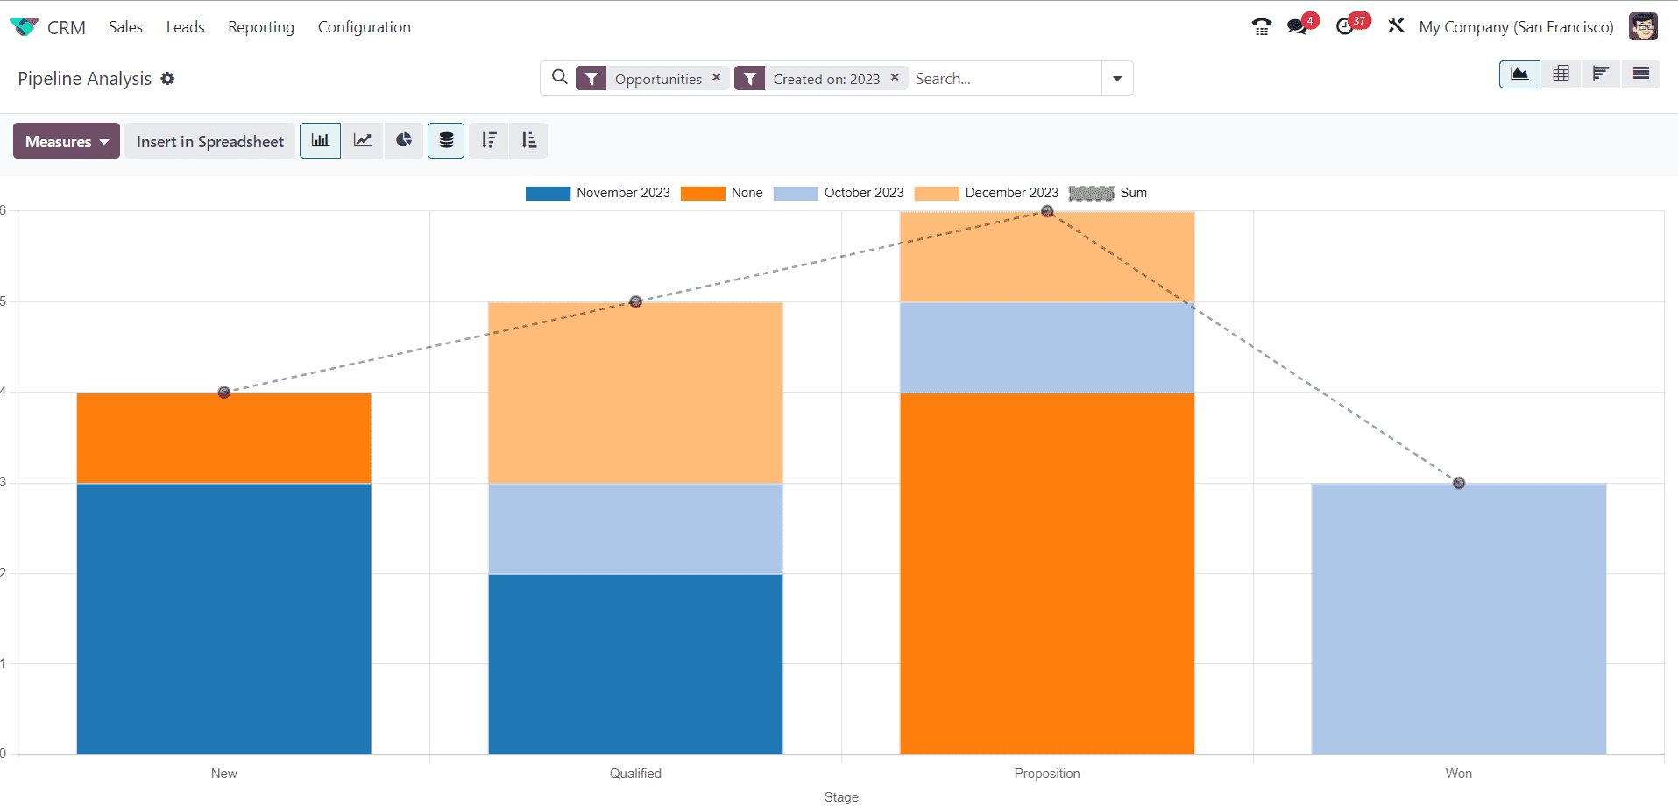Click the Qualified November 2023 bar segment
Viewport: 1678px width, 807px height.
coord(635,664)
